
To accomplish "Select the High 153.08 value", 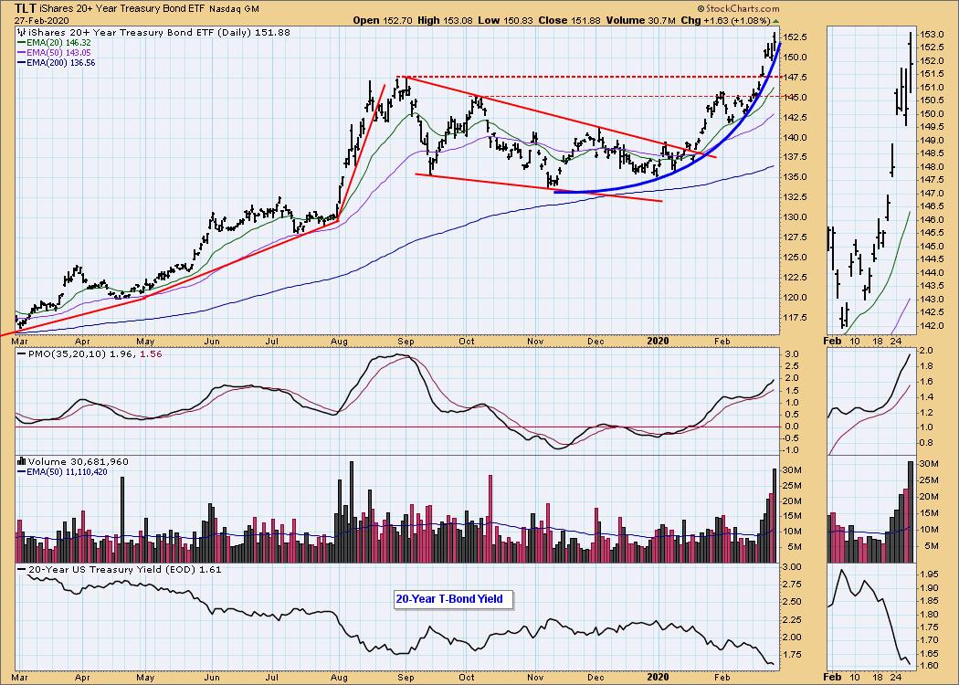I will (448, 20).
